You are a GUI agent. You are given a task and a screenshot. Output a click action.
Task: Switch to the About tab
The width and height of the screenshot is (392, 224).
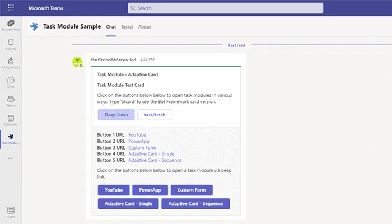pos(144,27)
